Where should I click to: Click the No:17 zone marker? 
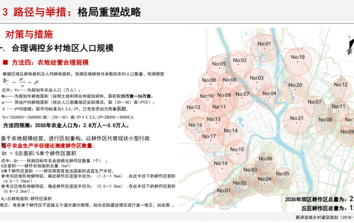pyautogui.click(x=211, y=140)
